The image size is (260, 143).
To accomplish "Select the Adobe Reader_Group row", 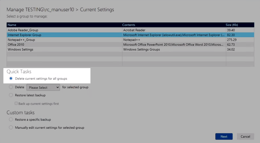I will 23,30.
